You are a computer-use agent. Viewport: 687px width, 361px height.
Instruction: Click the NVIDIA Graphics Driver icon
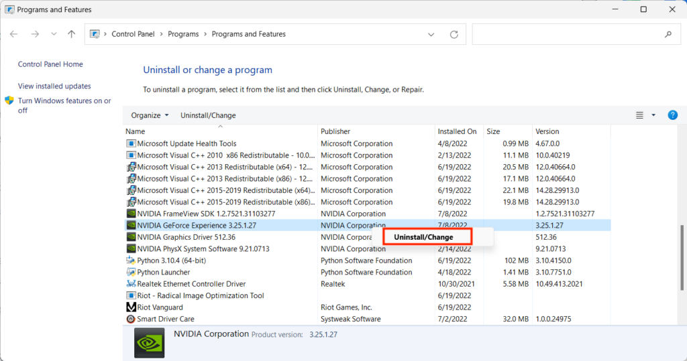(x=131, y=237)
